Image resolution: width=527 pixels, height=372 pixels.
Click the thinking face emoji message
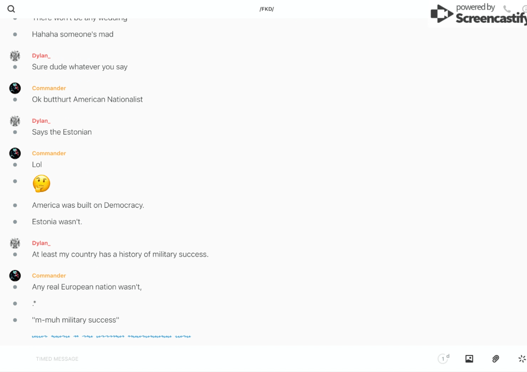click(41, 184)
